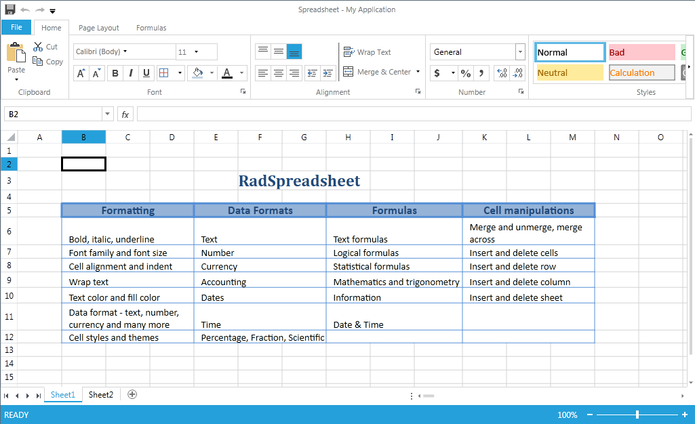
Task: Click the Cut scissors icon
Action: (x=39, y=47)
